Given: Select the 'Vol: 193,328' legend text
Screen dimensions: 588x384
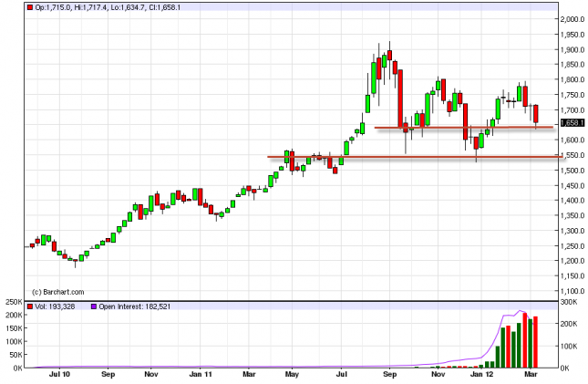Looking at the screenshot, I should point(55,306).
